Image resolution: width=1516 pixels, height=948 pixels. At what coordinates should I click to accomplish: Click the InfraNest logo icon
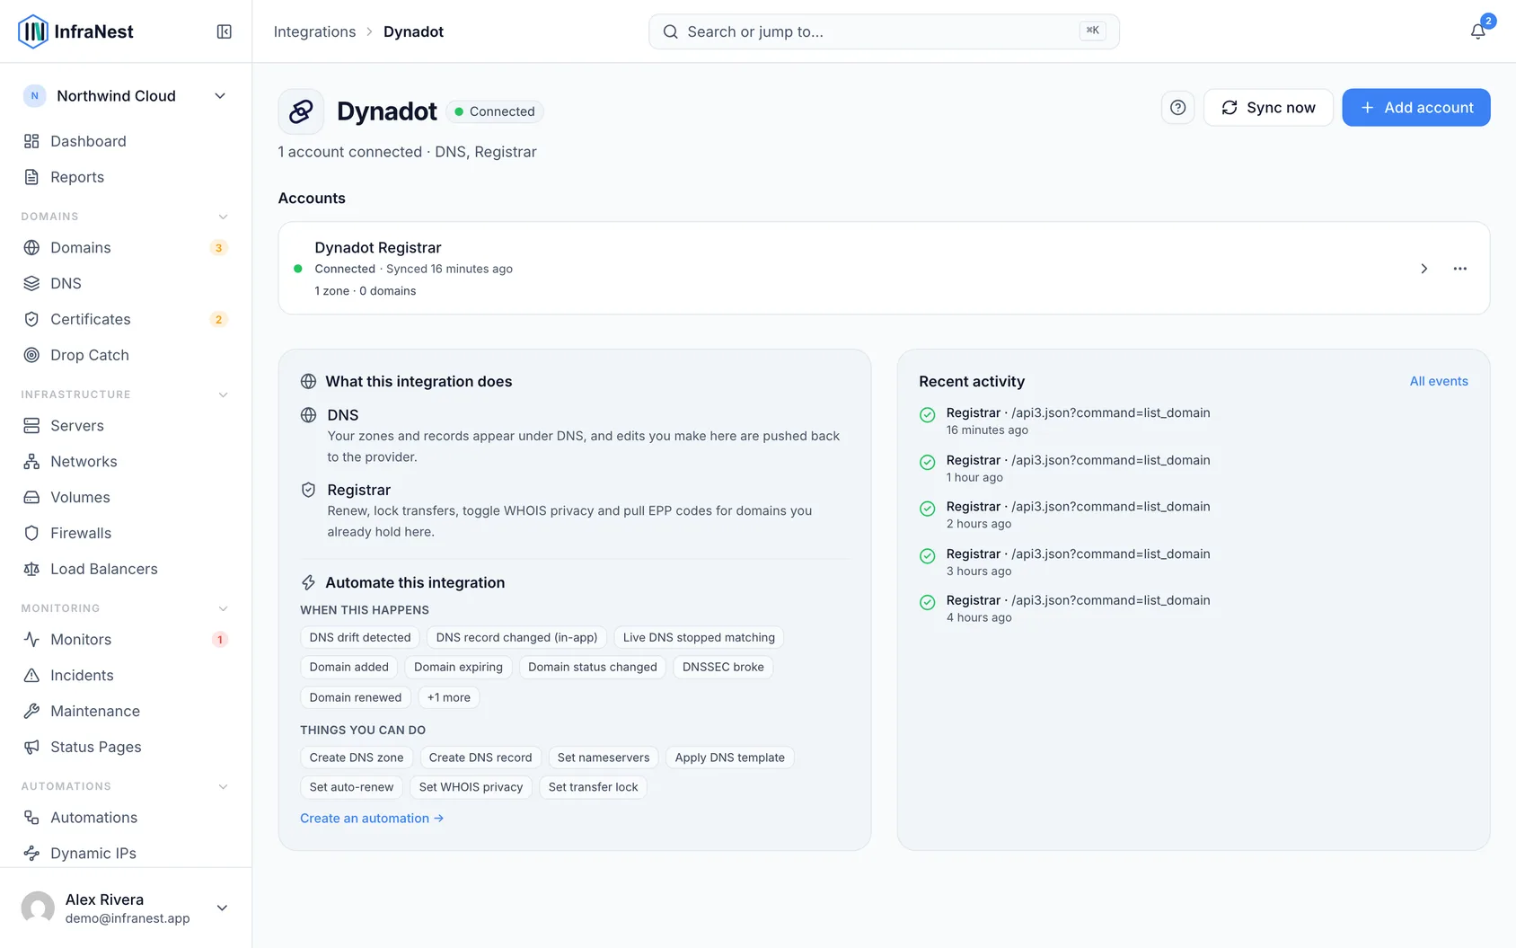33,31
